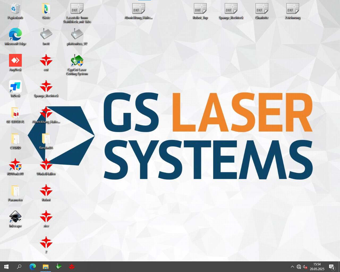Click the muted volume tray icon
This screenshot has width=340, height=272.
click(x=305, y=267)
